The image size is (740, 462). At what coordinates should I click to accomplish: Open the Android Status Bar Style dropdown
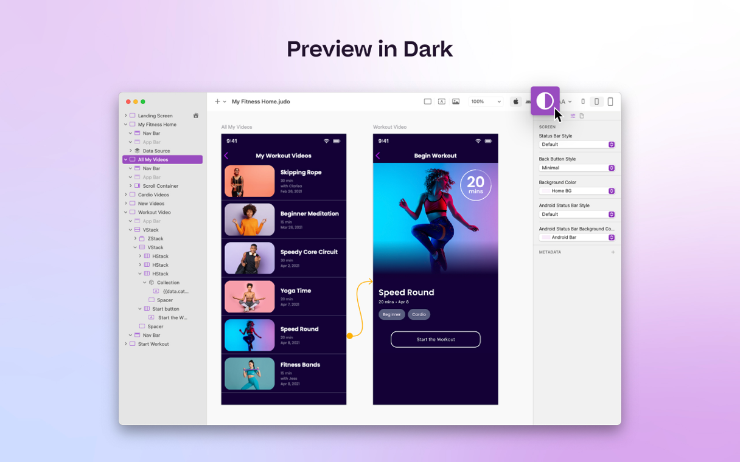[x=577, y=214]
